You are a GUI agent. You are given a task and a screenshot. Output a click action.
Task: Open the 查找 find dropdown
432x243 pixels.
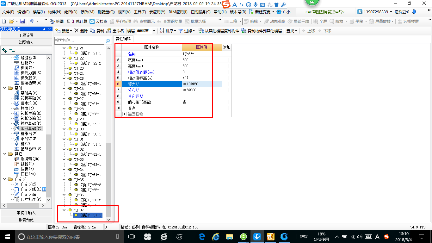click(x=292, y=31)
